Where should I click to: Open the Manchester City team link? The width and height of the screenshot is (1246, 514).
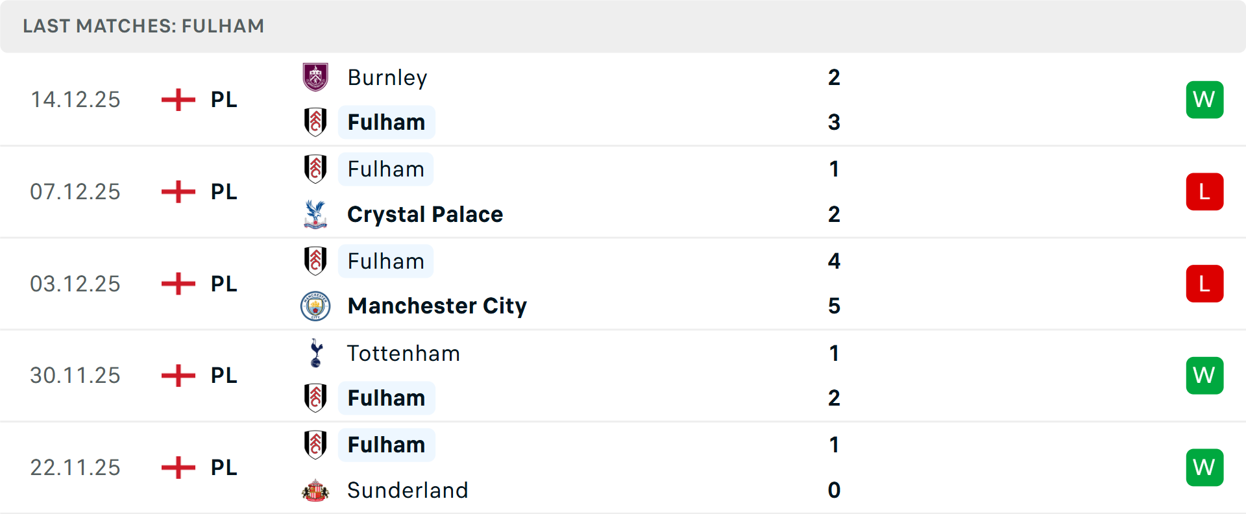click(437, 306)
